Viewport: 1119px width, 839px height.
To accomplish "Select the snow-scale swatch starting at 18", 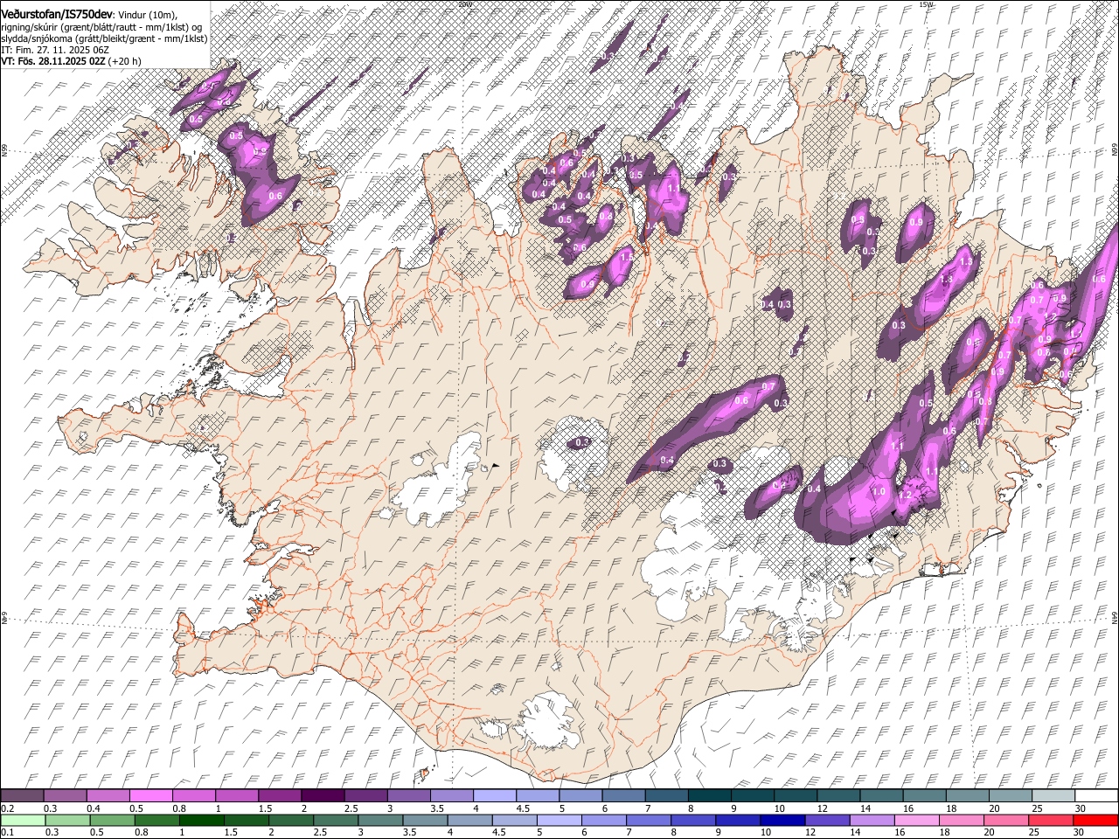I will pos(967,796).
